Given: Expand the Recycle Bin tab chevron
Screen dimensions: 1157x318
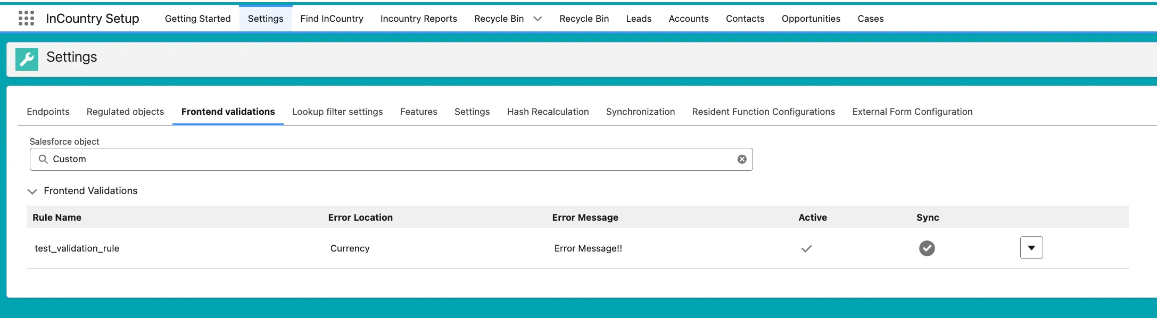Looking at the screenshot, I should pyautogui.click(x=538, y=19).
